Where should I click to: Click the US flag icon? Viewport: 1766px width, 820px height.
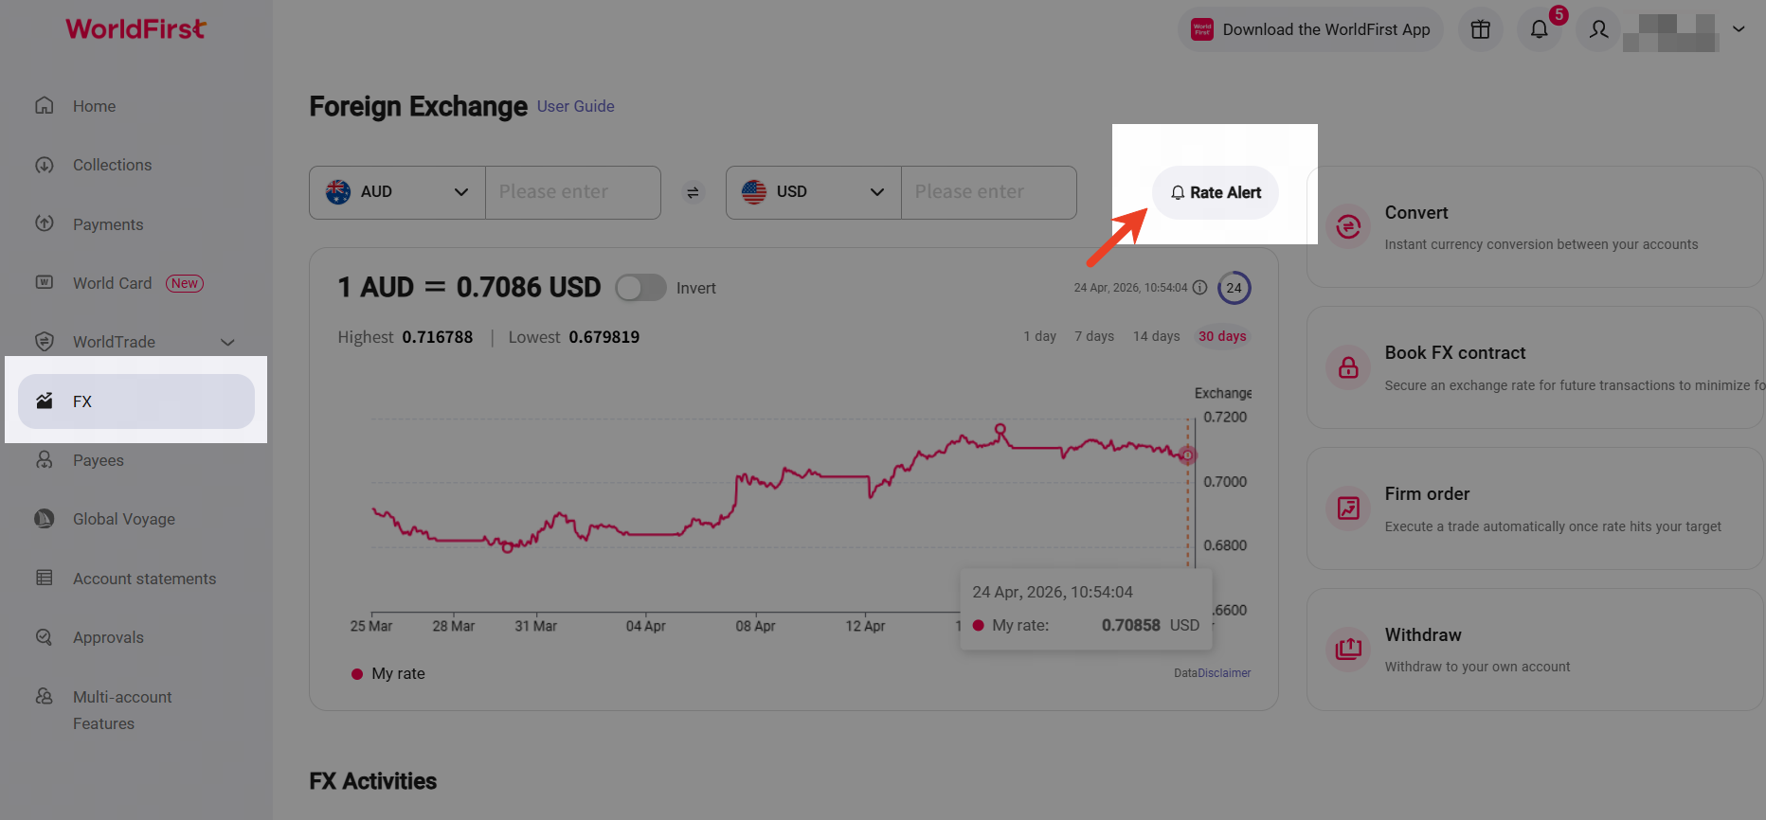[754, 191]
